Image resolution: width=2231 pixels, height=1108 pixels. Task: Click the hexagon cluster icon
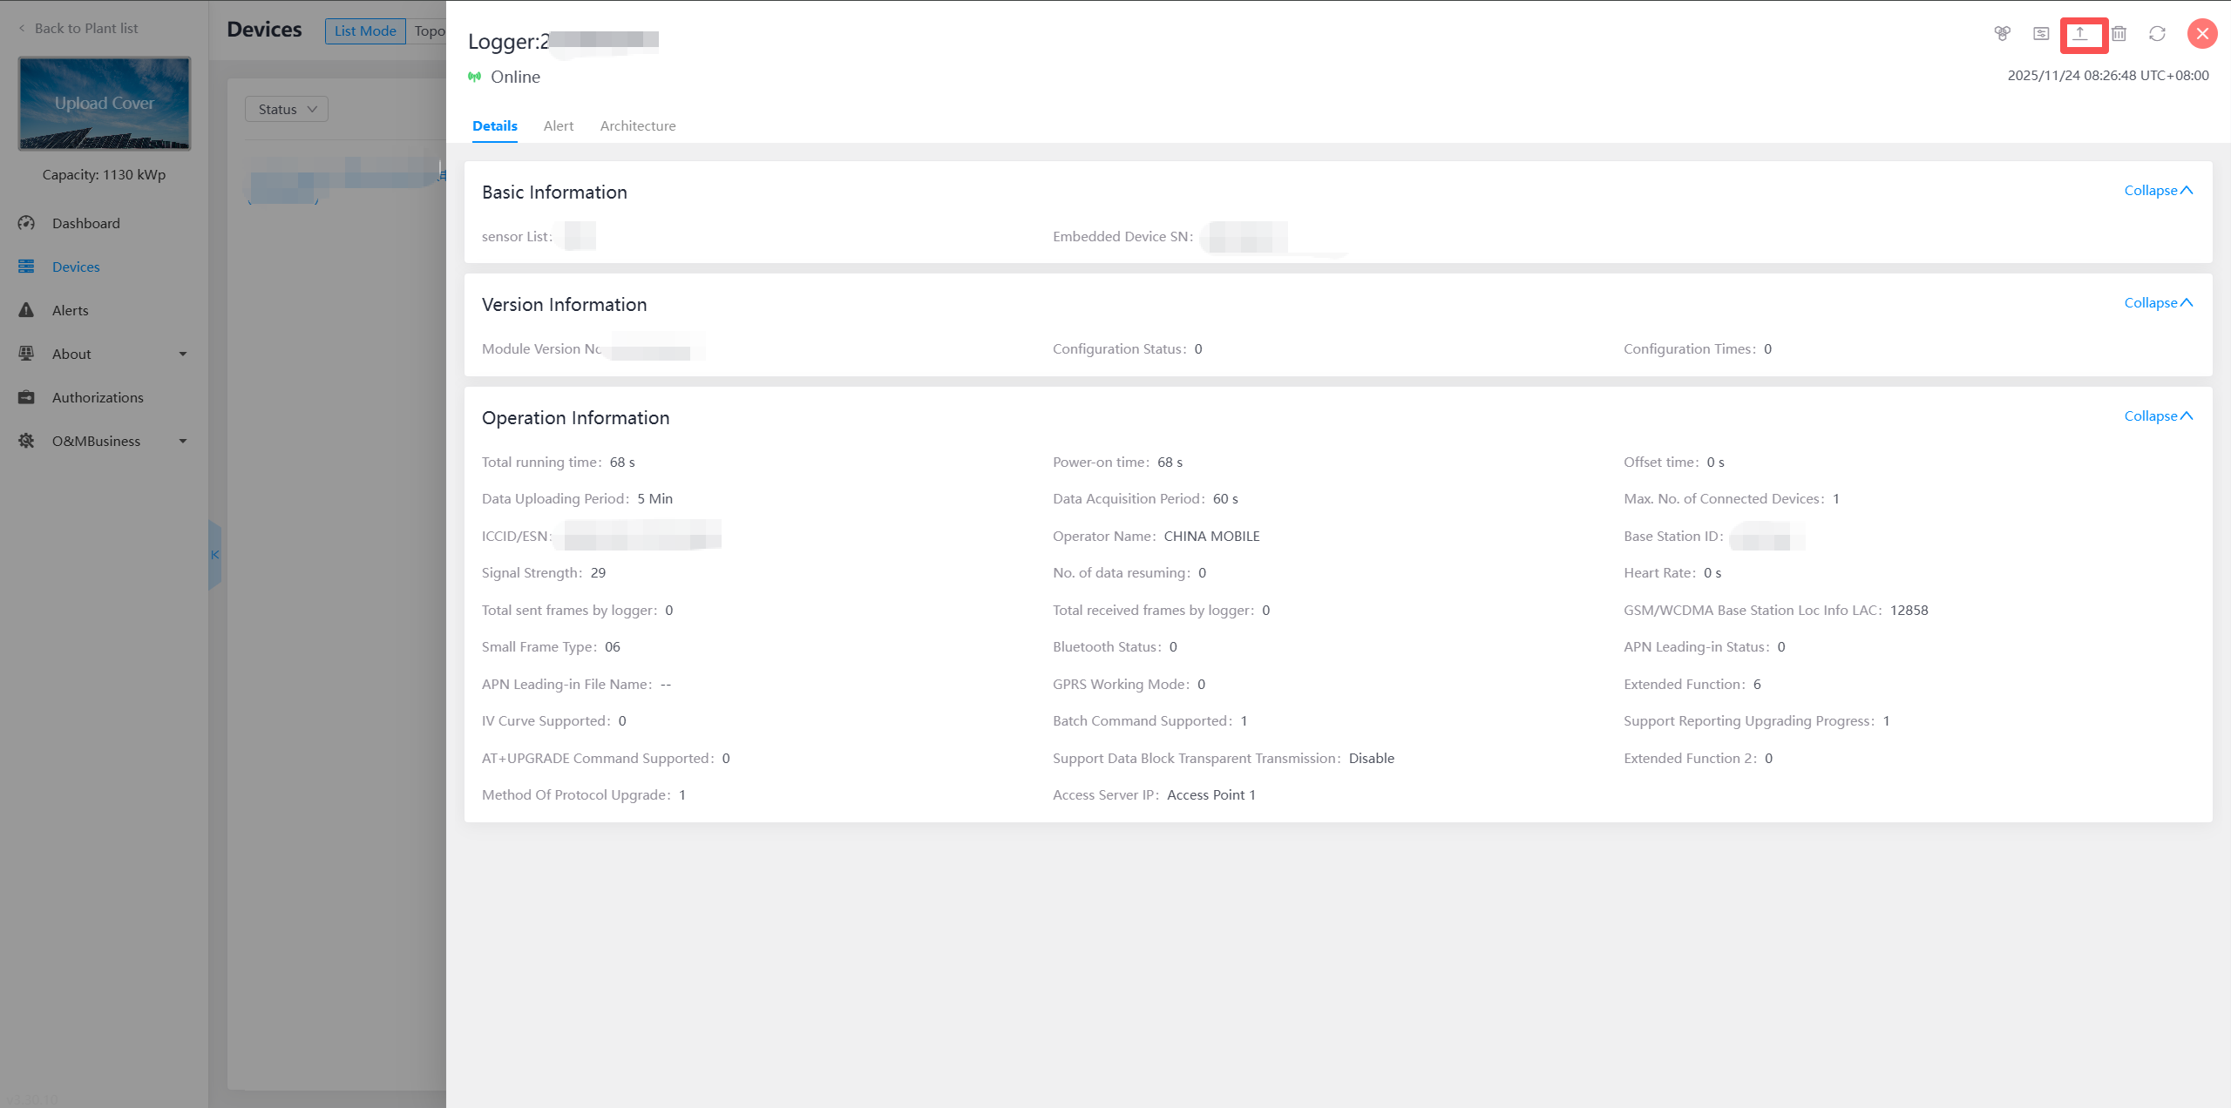[x=2002, y=34]
